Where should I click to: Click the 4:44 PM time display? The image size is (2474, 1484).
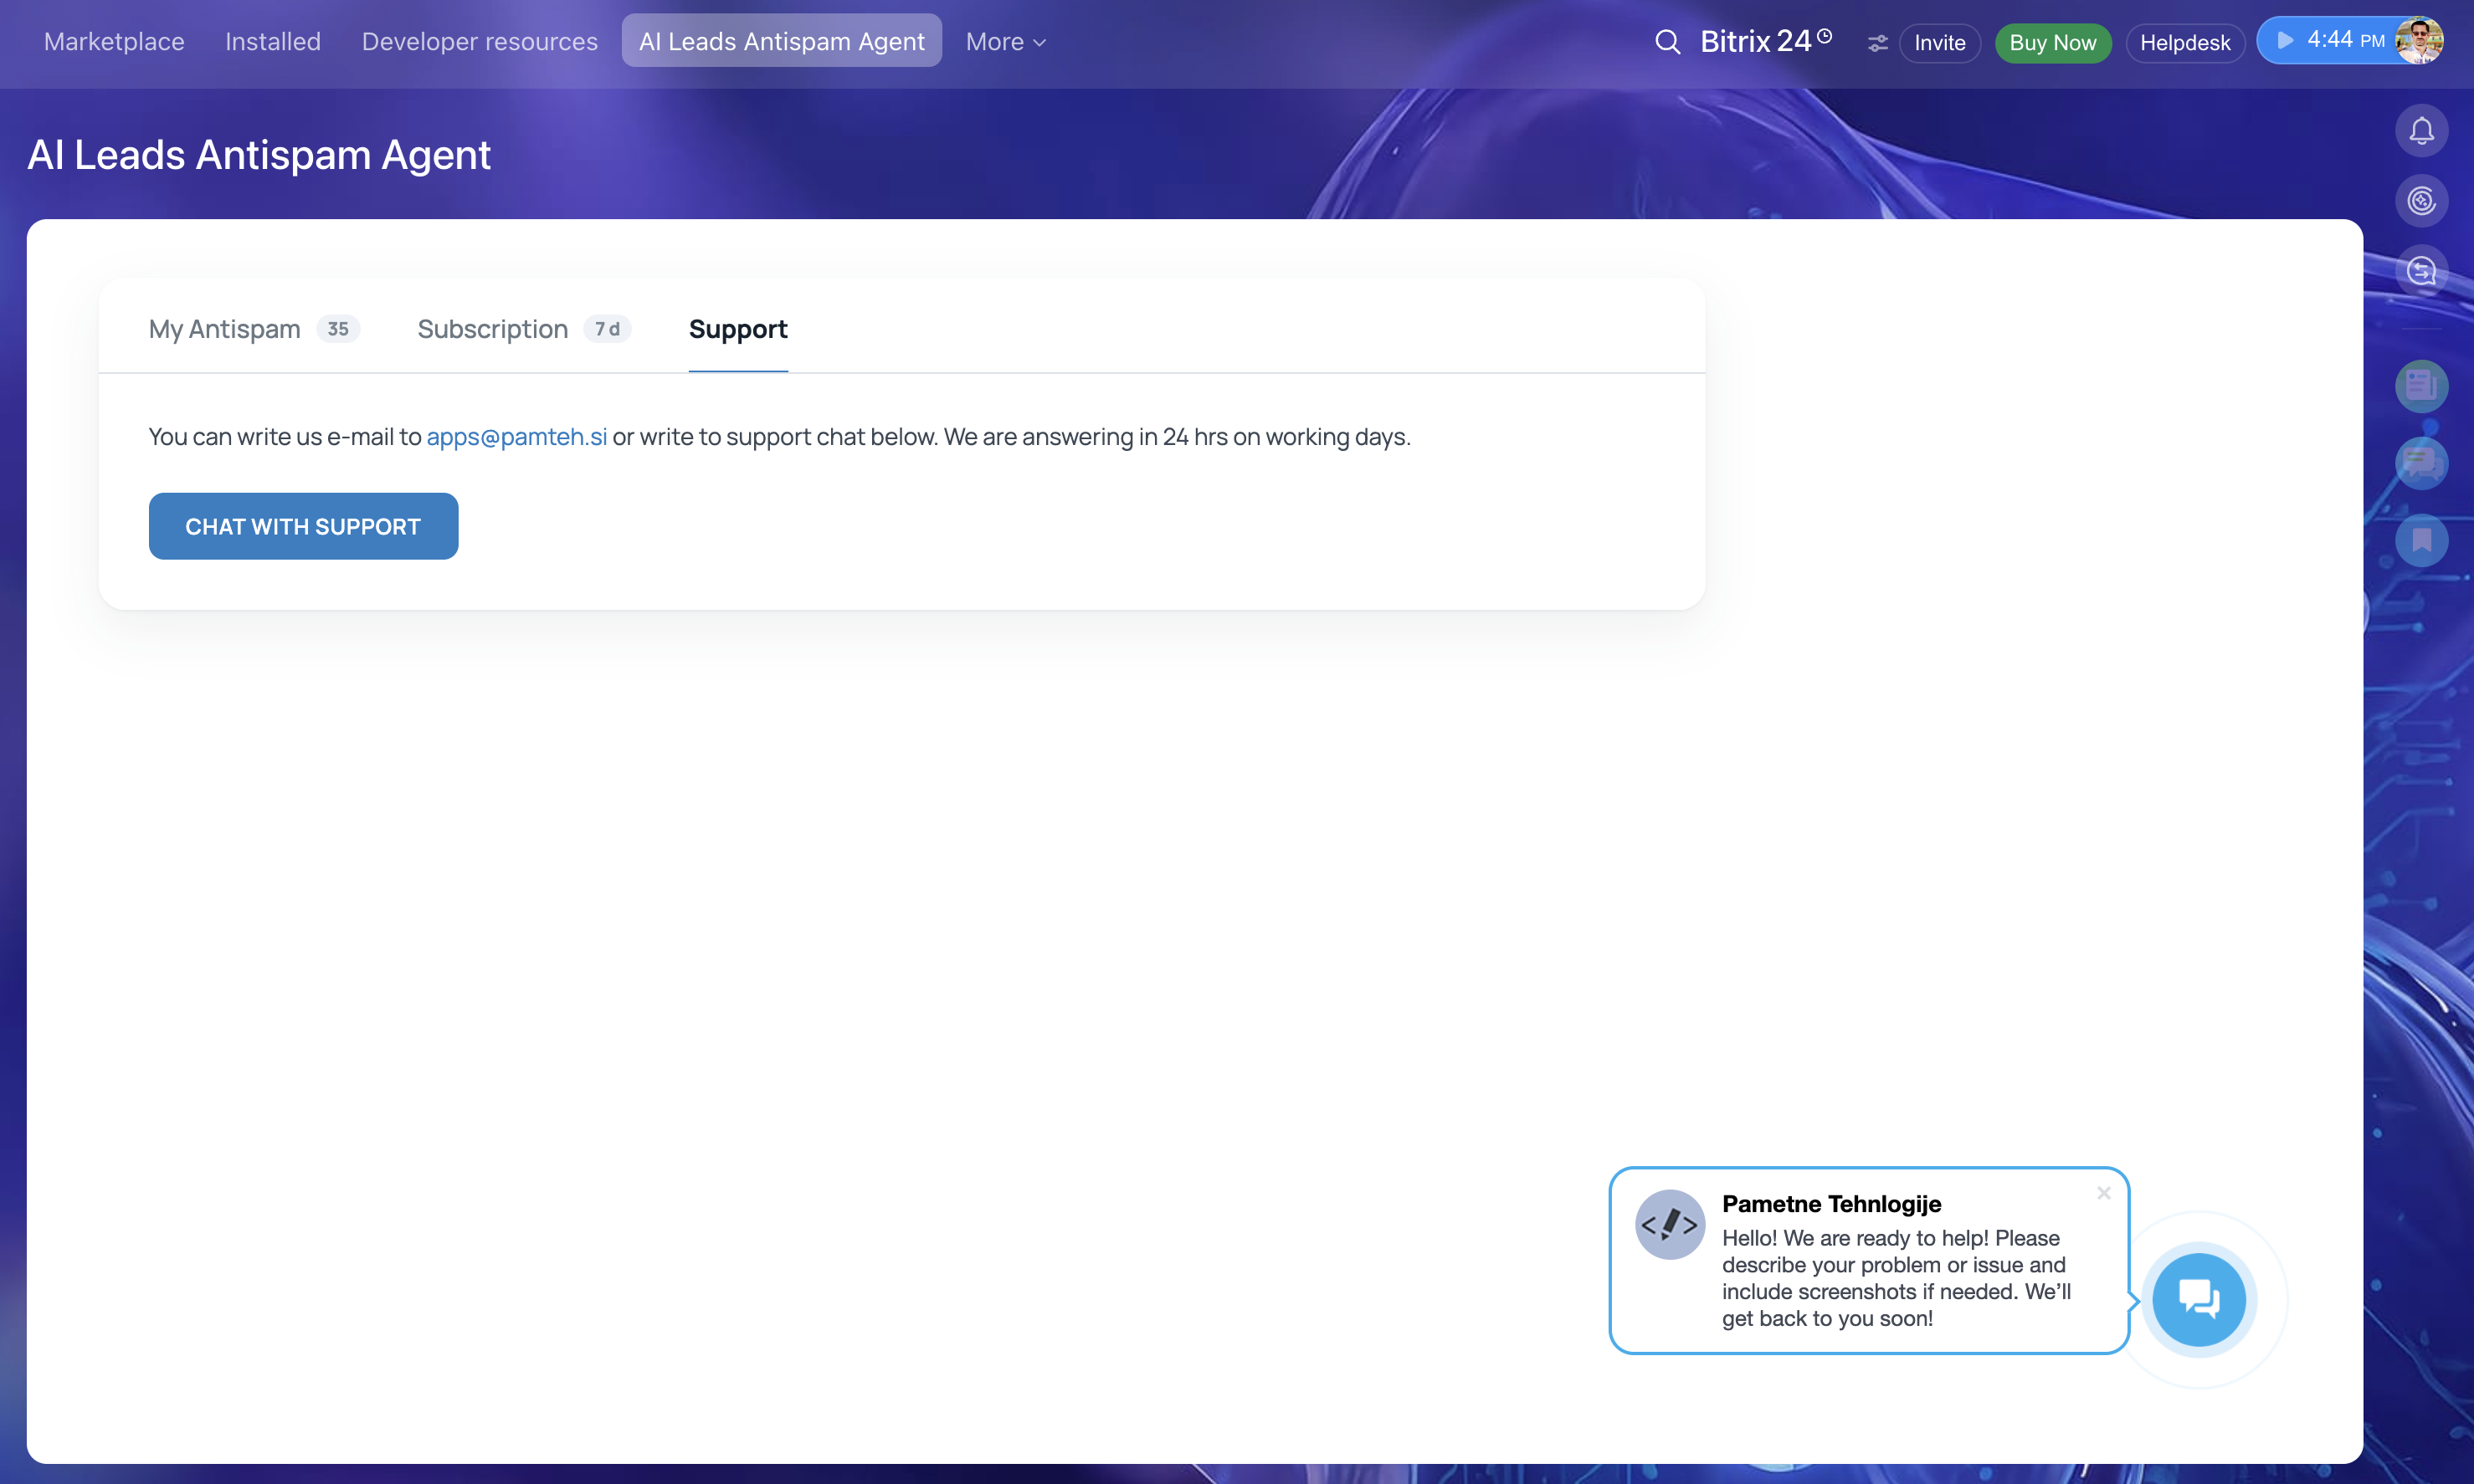(x=2345, y=40)
